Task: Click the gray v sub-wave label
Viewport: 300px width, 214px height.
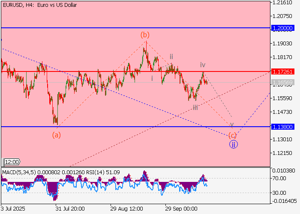Action: coord(232,125)
